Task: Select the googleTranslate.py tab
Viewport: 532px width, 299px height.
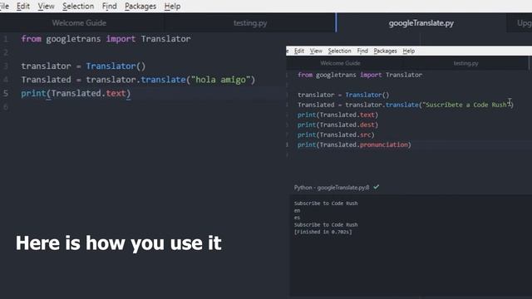Action: tap(421, 23)
